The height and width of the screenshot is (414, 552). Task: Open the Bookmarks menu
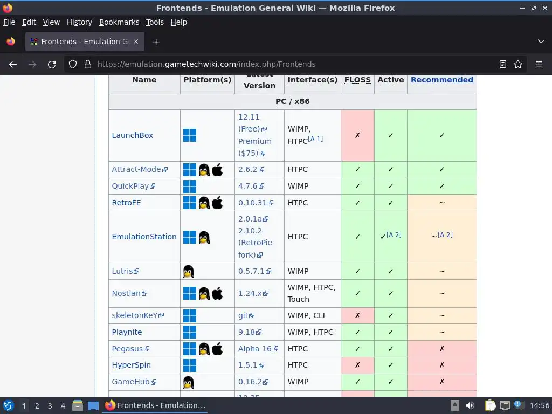click(119, 22)
